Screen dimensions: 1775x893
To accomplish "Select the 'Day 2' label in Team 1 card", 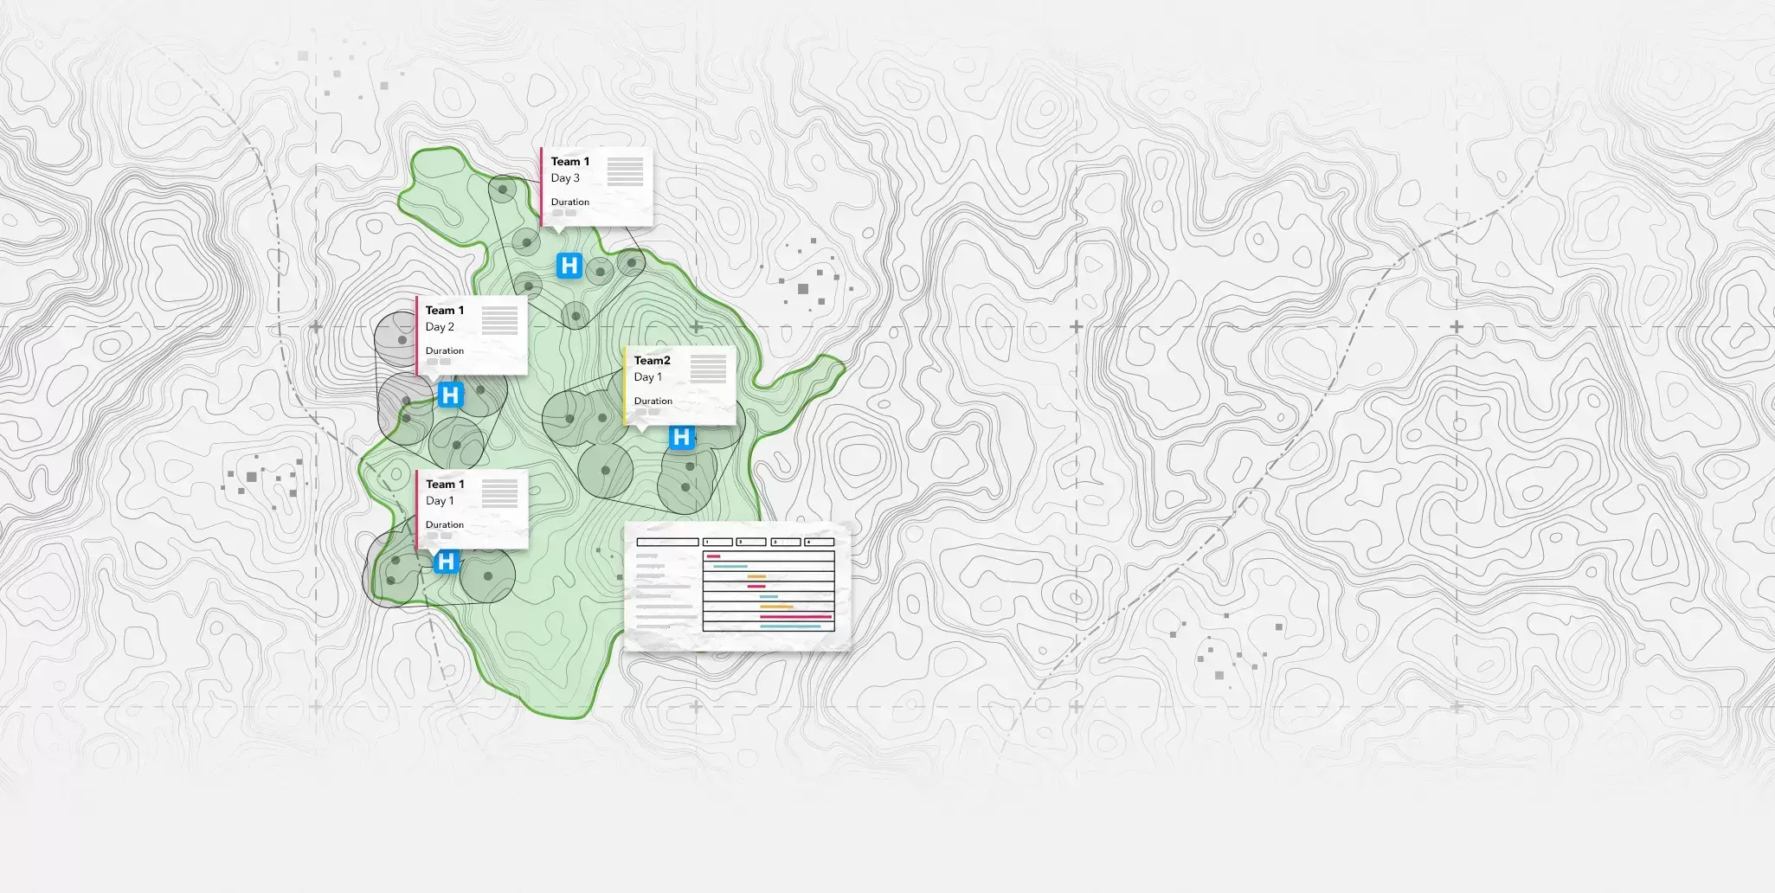I will pyautogui.click(x=440, y=327).
